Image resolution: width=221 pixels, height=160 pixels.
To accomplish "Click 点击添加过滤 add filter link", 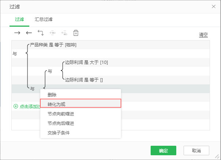I will coord(30,106).
